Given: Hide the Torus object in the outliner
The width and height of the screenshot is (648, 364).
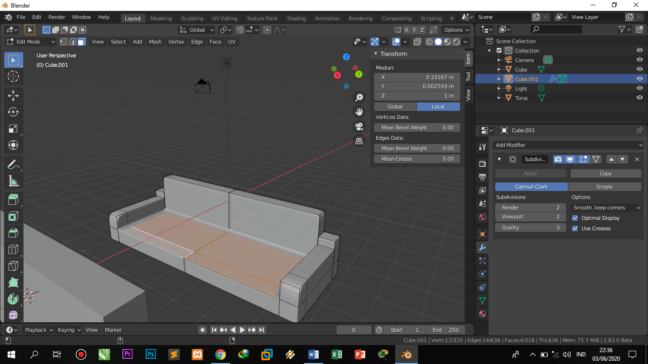Looking at the screenshot, I should [x=639, y=98].
